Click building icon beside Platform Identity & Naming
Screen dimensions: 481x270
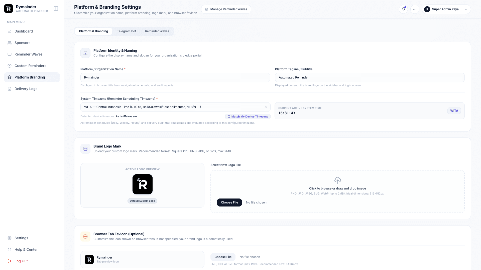tap(85, 53)
